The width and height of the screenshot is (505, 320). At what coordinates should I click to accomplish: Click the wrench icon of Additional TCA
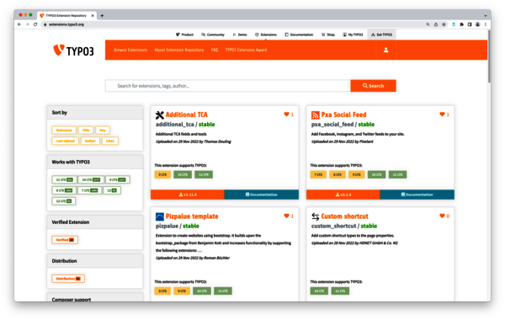[159, 115]
